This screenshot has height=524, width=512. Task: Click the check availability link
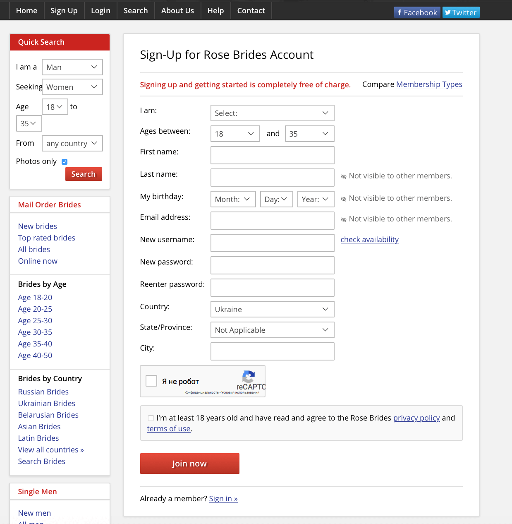(x=370, y=240)
